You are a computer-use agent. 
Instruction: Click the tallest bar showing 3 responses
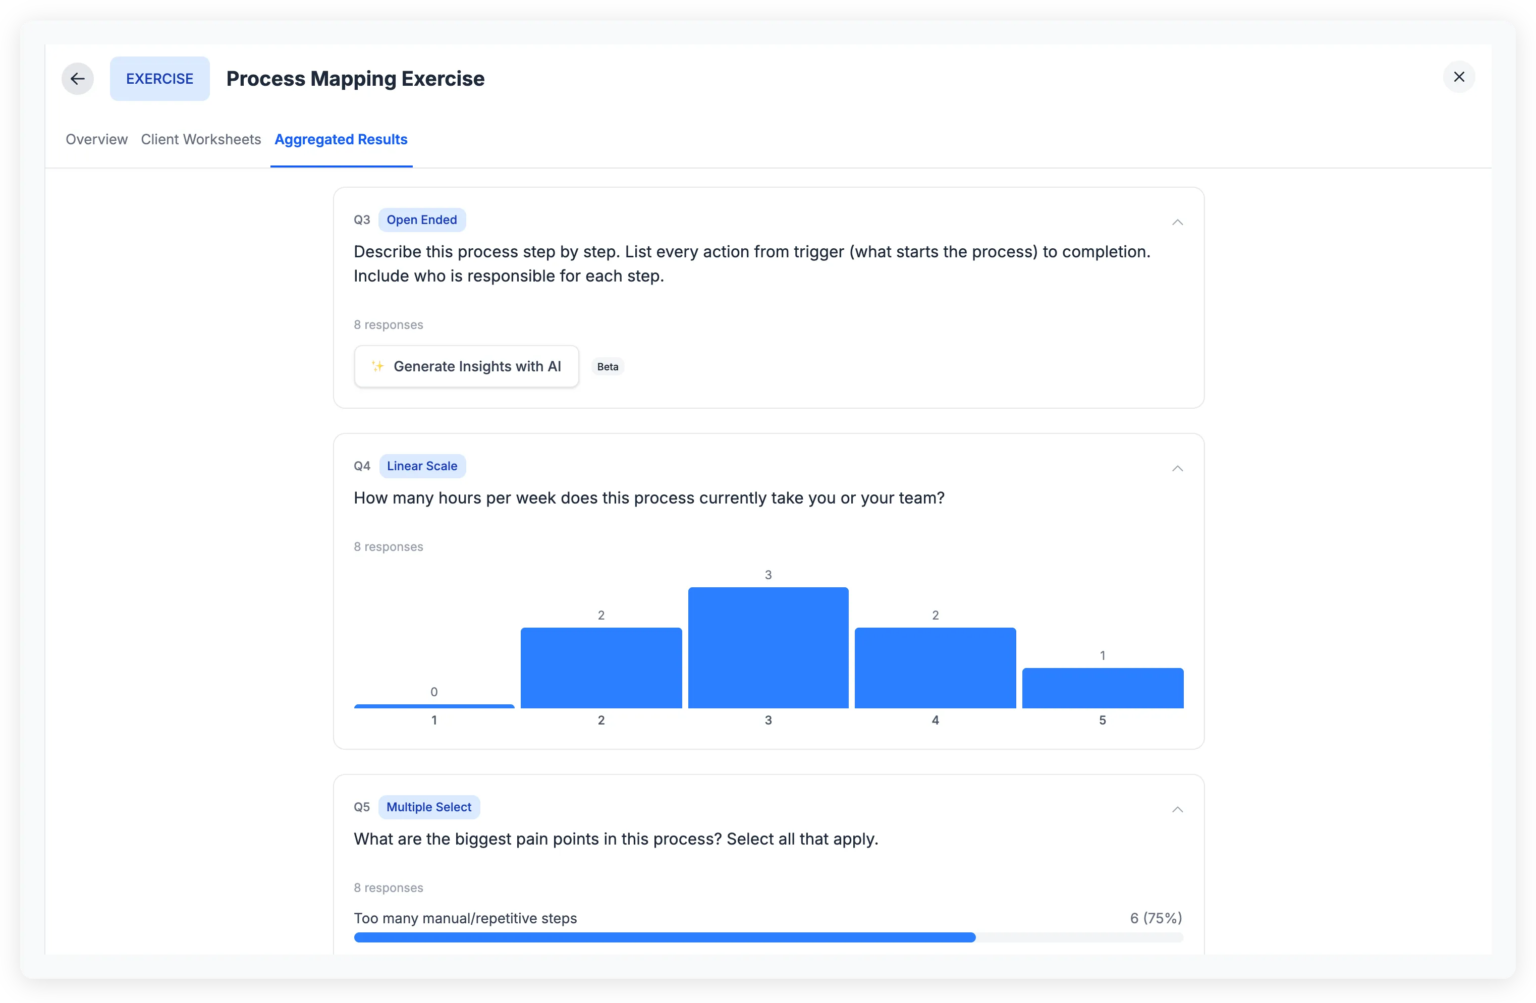[x=768, y=645]
